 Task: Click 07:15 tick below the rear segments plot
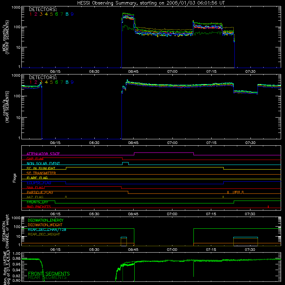[x=211, y=143]
